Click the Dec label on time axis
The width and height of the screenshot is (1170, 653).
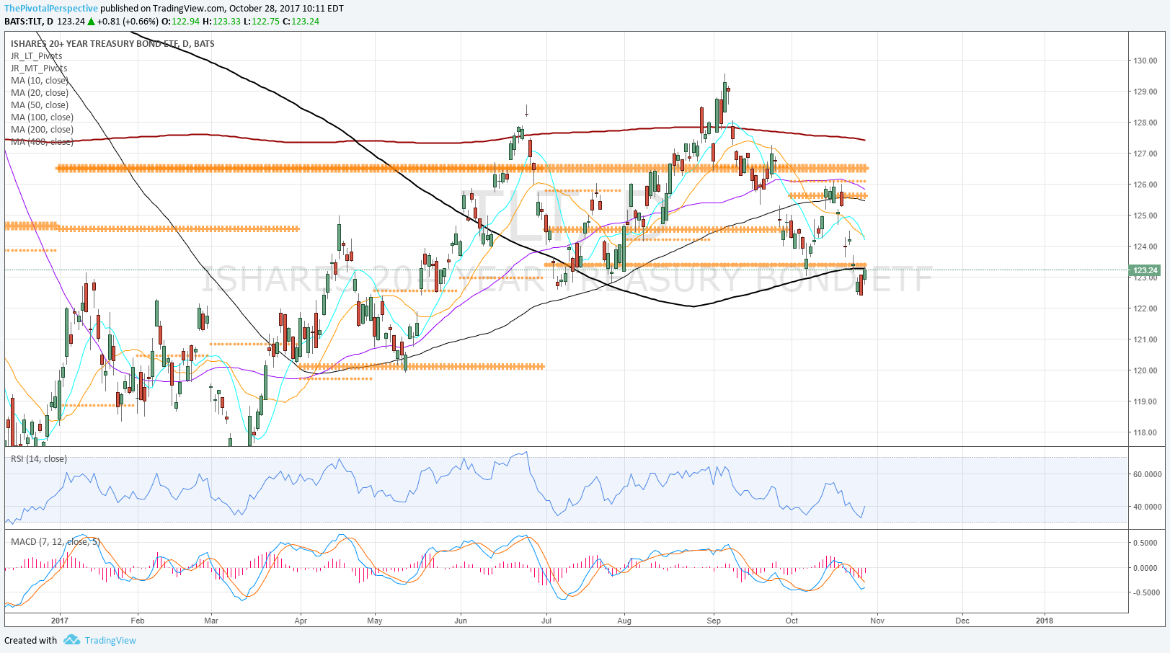coord(962,621)
